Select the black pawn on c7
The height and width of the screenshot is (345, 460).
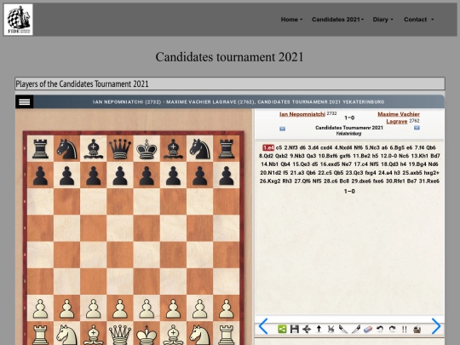[94, 175]
